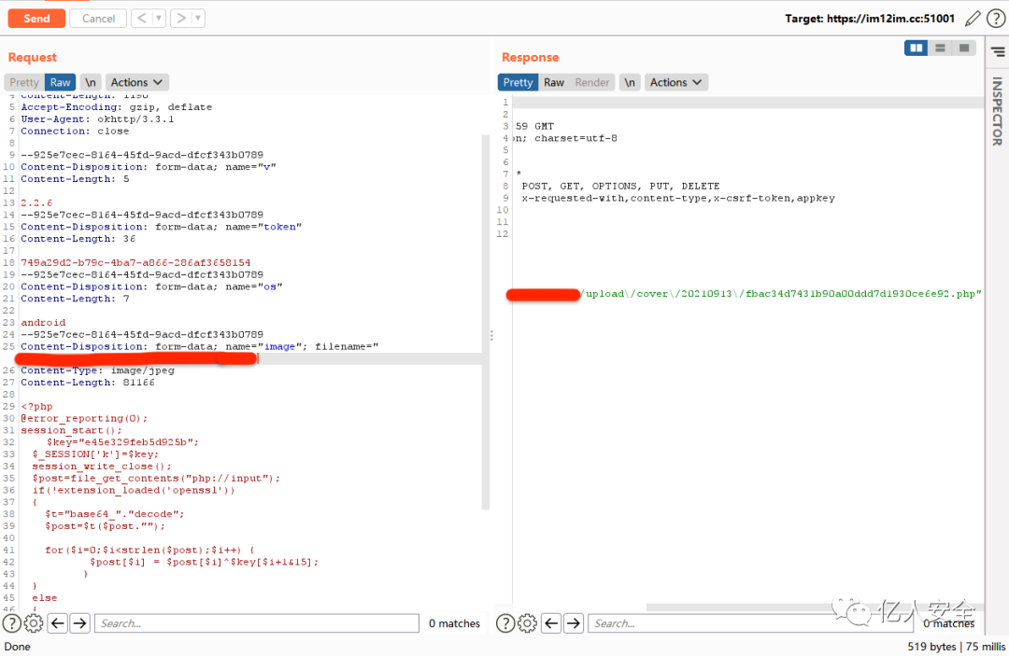Open the Request Actions dropdown

(x=136, y=82)
